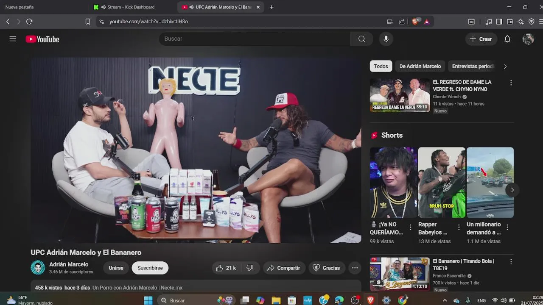Open the ¡Ya NO QUERÍAMO... short thumbnail
543x305 pixels.
393,183
